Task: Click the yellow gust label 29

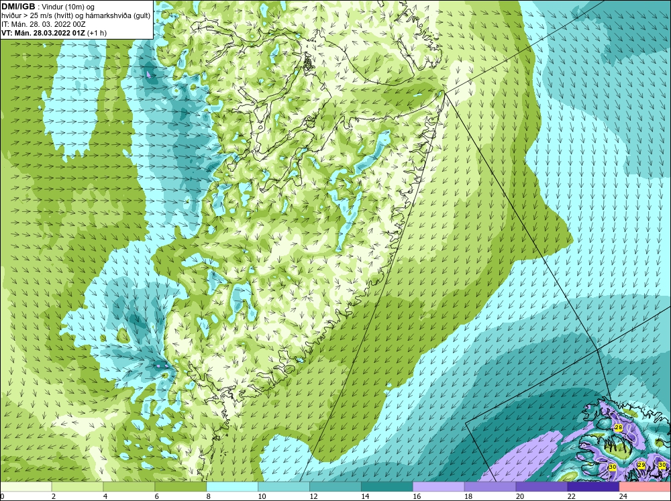Action: [641, 465]
